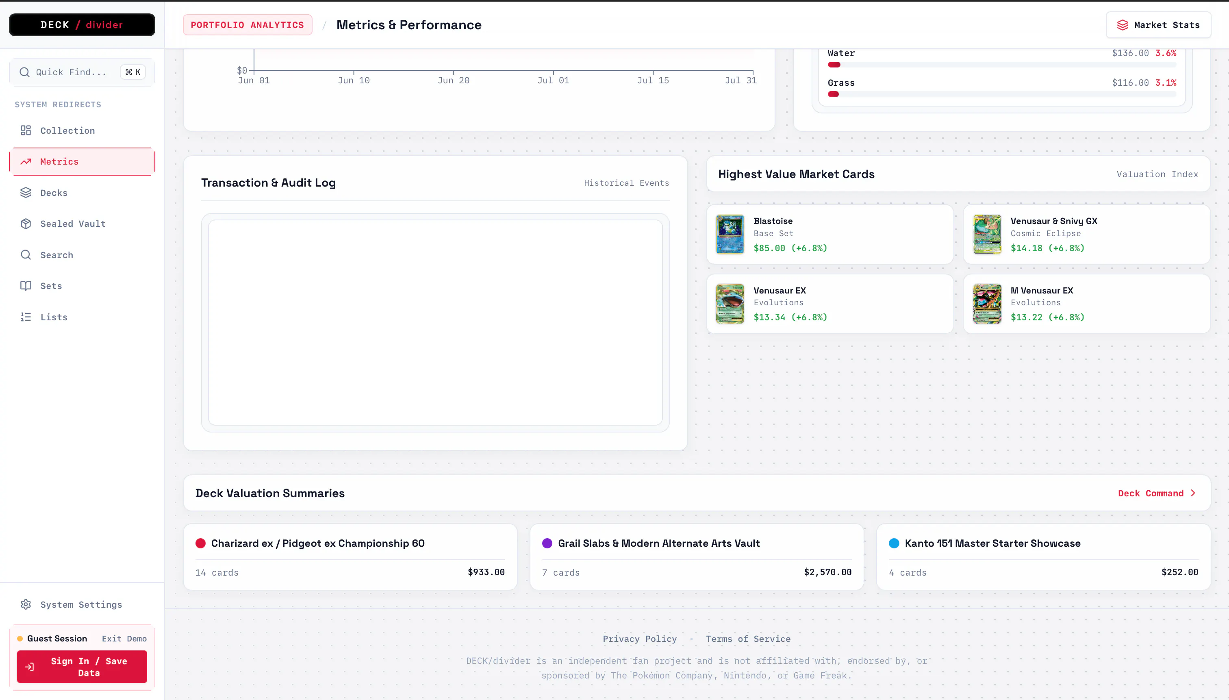Click Exit Demo link
The width and height of the screenshot is (1229, 700).
(124, 639)
